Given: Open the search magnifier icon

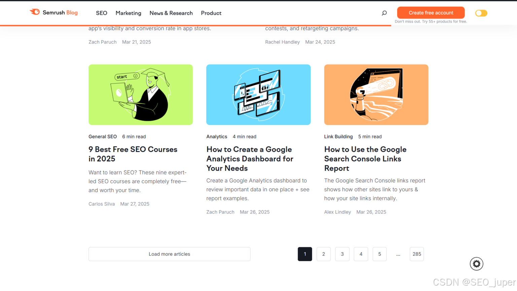Looking at the screenshot, I should [x=384, y=13].
